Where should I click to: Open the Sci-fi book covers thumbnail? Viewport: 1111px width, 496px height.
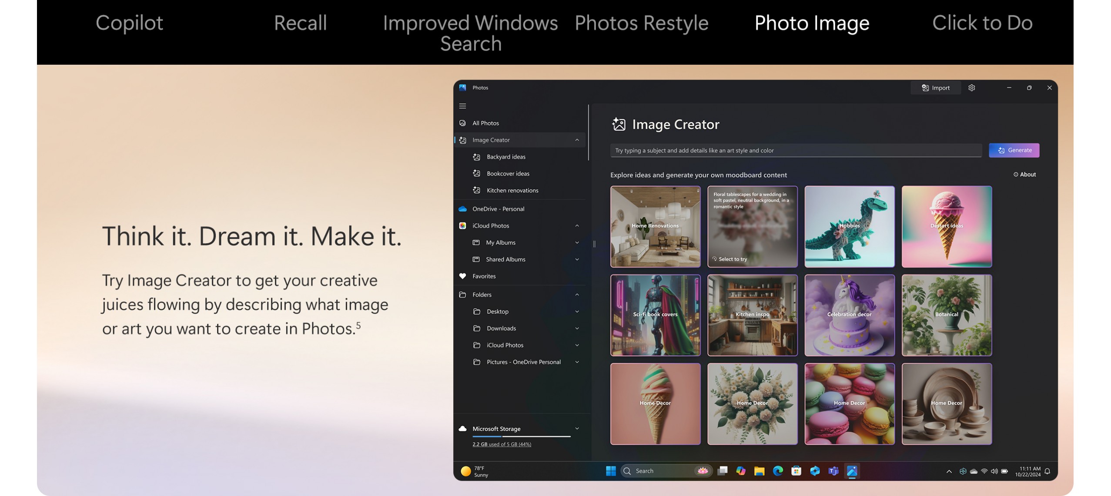(655, 315)
